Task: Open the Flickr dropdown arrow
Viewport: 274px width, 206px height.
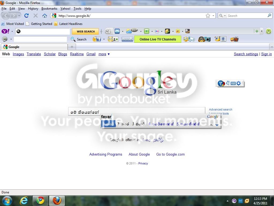Action: (161, 31)
